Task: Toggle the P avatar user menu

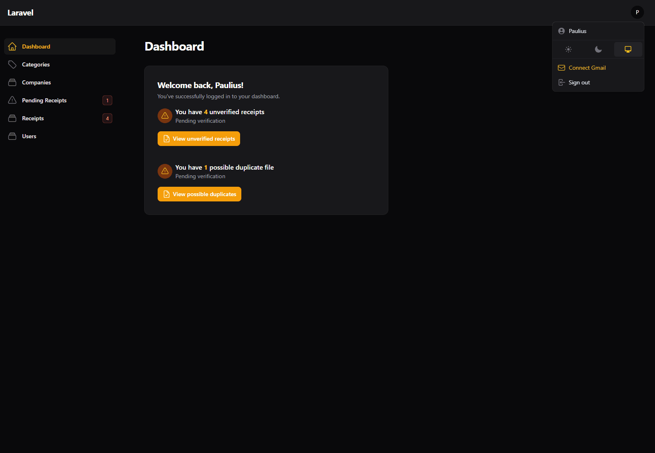Action: click(x=637, y=12)
